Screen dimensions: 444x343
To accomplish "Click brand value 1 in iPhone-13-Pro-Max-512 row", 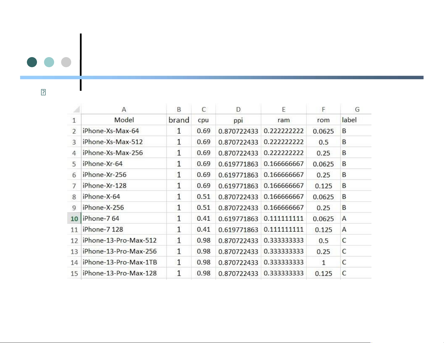I will [x=179, y=240].
